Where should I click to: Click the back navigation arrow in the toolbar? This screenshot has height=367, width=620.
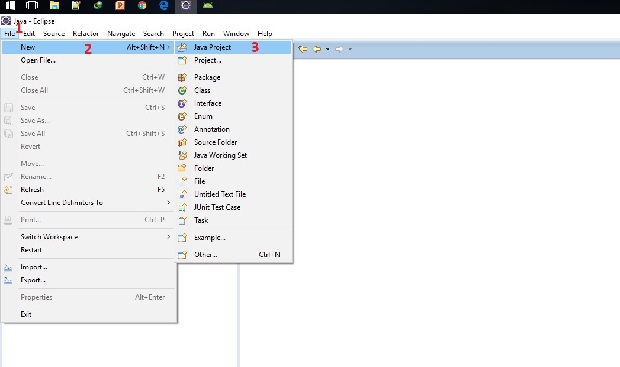pyautogui.click(x=316, y=49)
